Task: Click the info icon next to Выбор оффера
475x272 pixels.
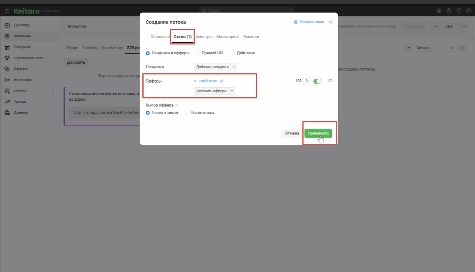Action: tap(176, 106)
